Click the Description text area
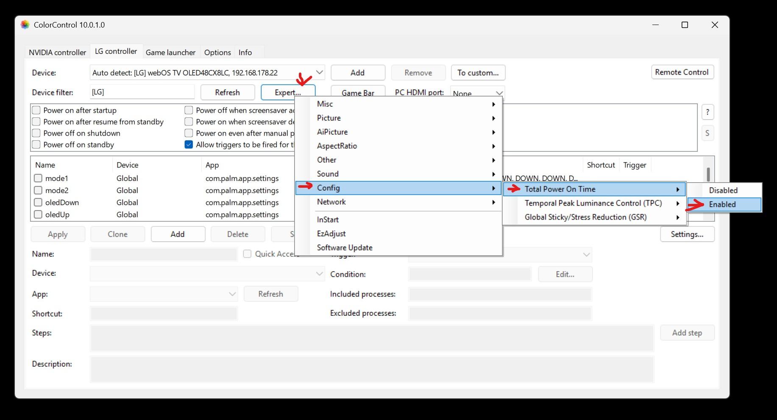 point(372,369)
